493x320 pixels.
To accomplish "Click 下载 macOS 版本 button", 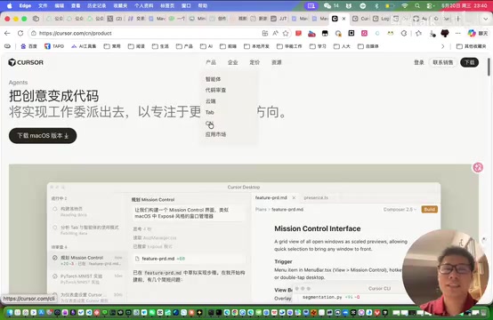I will tap(43, 136).
